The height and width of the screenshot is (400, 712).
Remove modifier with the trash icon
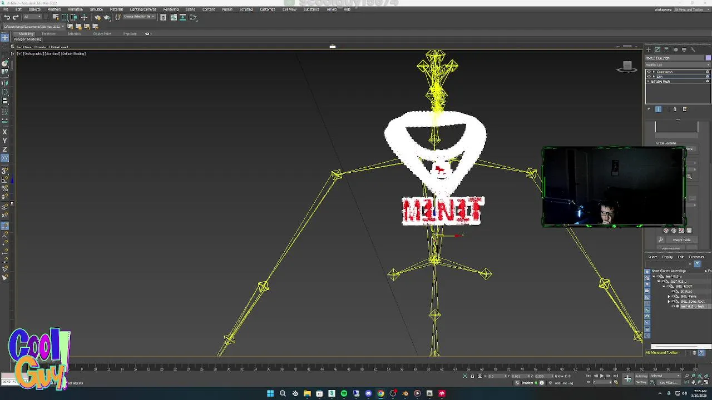[675, 109]
